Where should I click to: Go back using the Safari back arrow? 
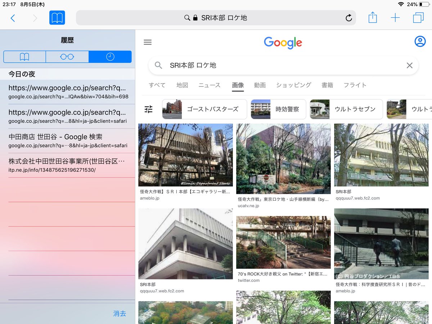[13, 18]
